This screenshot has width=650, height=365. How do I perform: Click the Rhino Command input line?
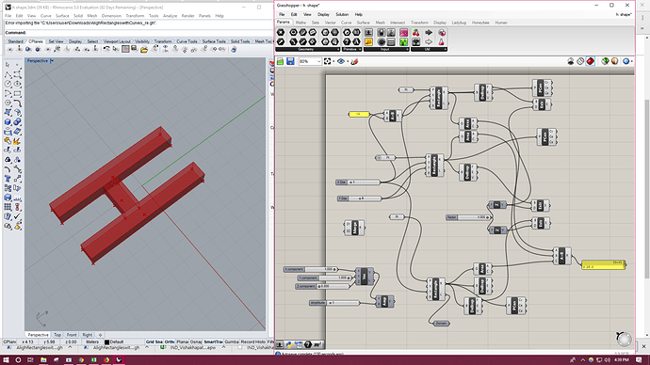138,32
